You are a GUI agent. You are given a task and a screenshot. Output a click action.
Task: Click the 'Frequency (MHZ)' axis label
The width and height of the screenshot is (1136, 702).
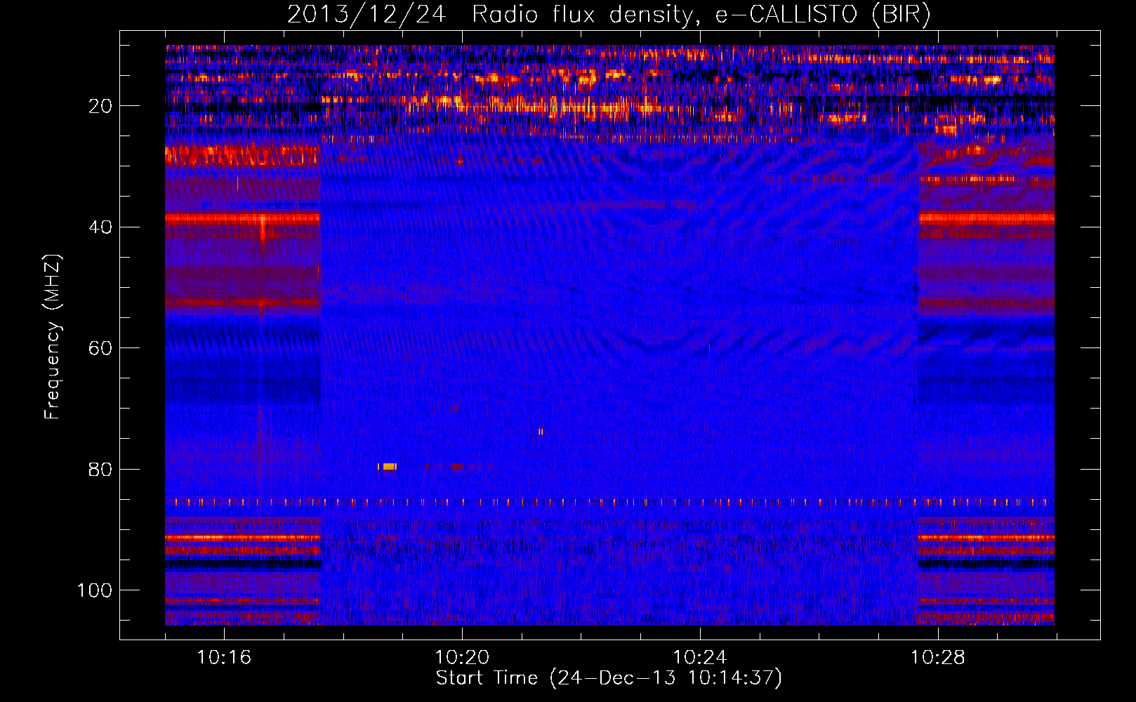[53, 337]
